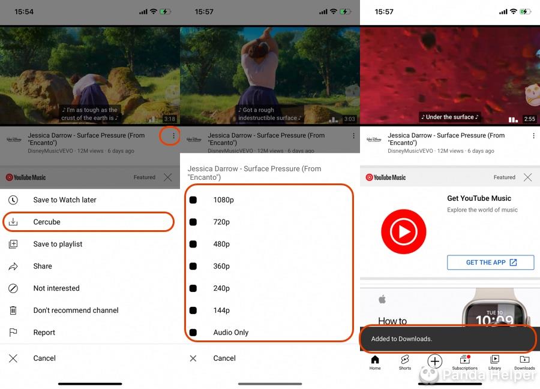Viewport: 540px width, 389px height.
Task: Click the video title on left screen
Action: 86,139
